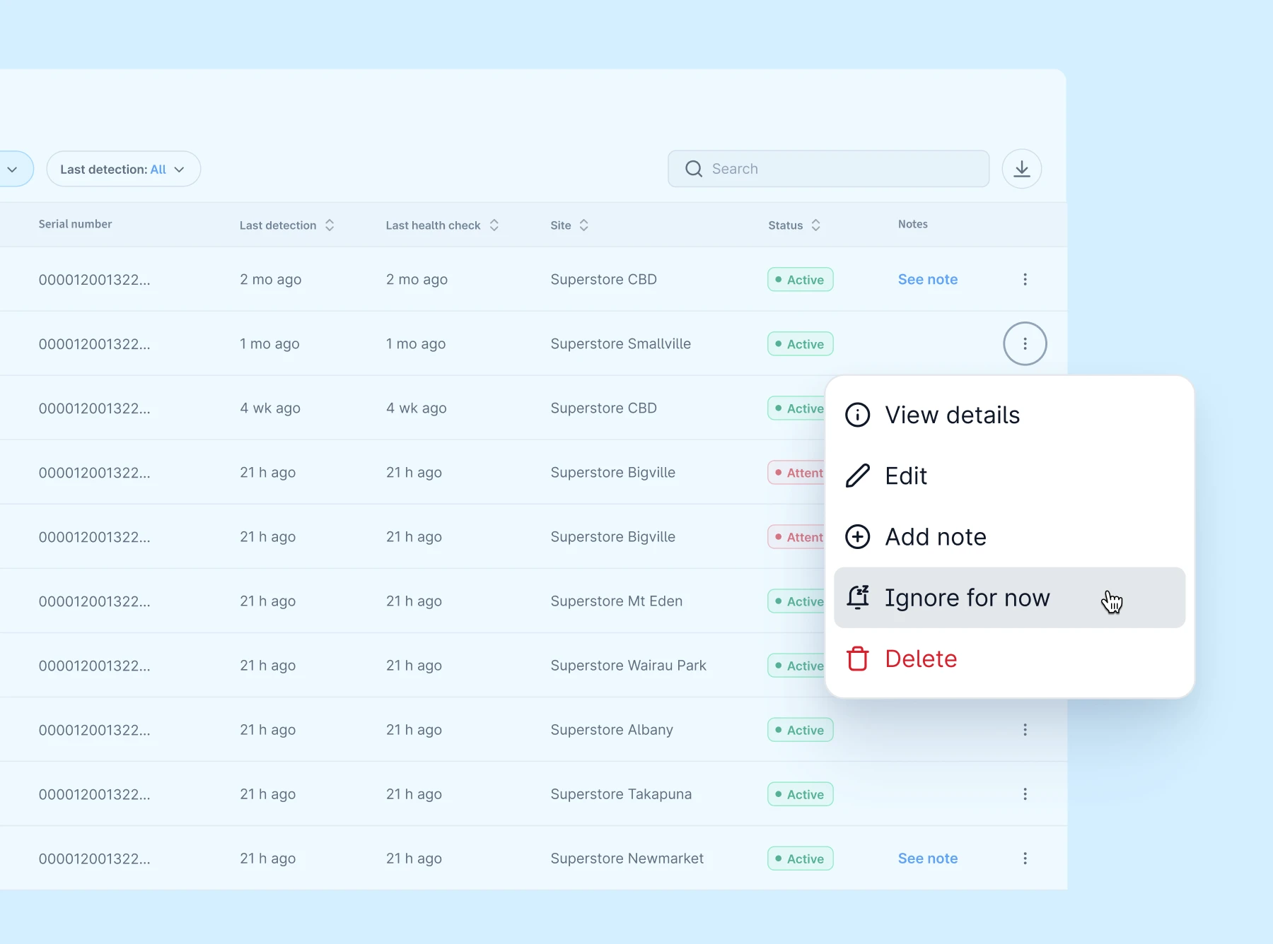1273x944 pixels.
Task: Click Active badge on Superstore Newmarket row
Action: [801, 859]
